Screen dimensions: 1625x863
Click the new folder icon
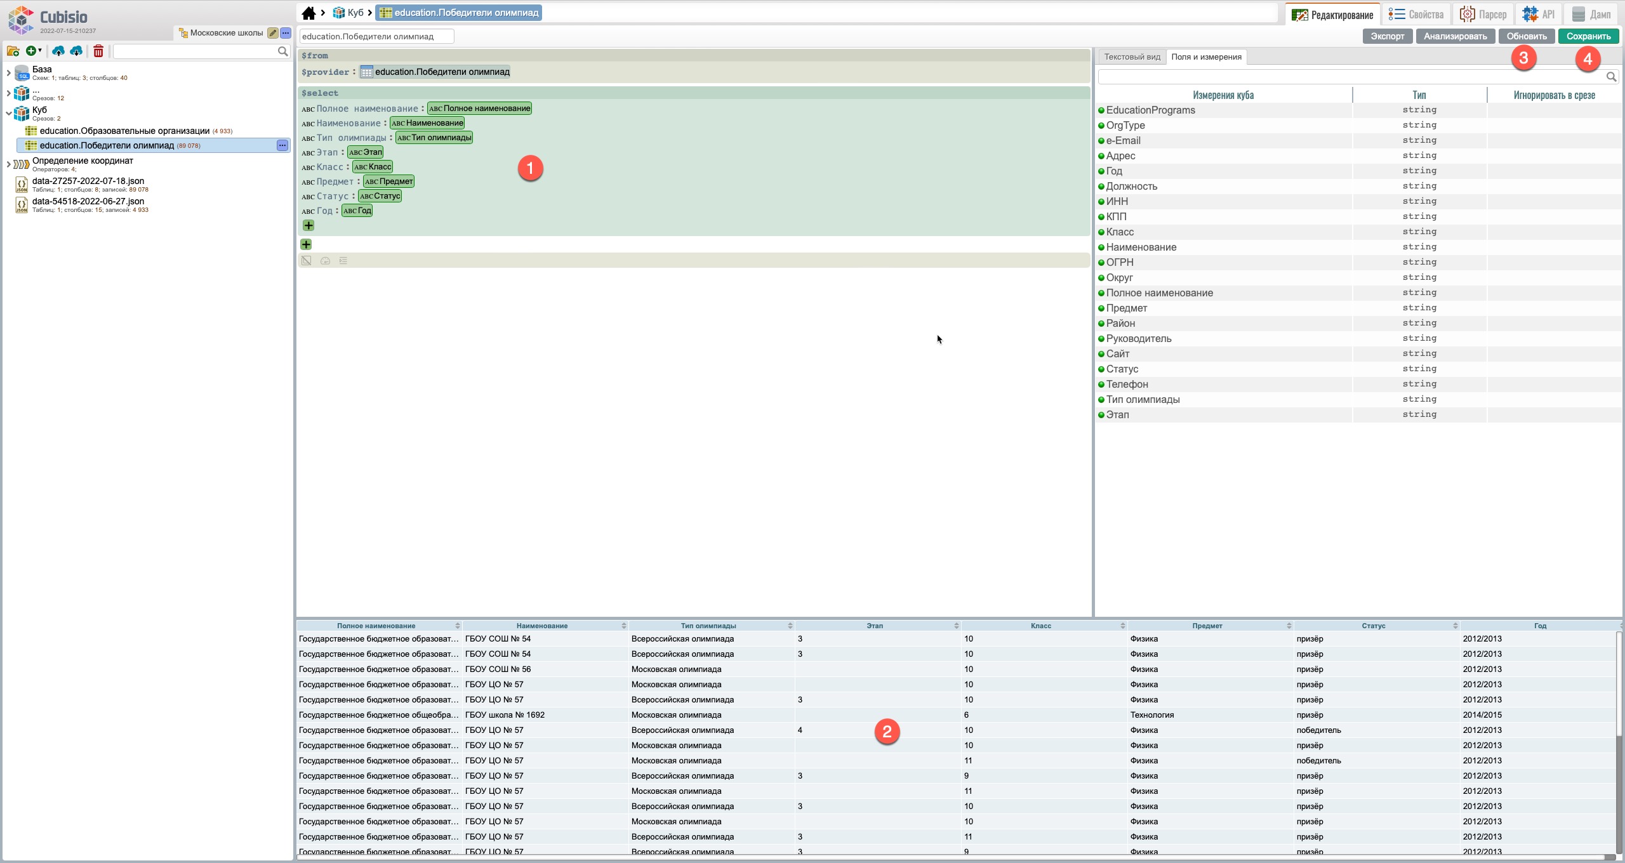pyautogui.click(x=13, y=51)
